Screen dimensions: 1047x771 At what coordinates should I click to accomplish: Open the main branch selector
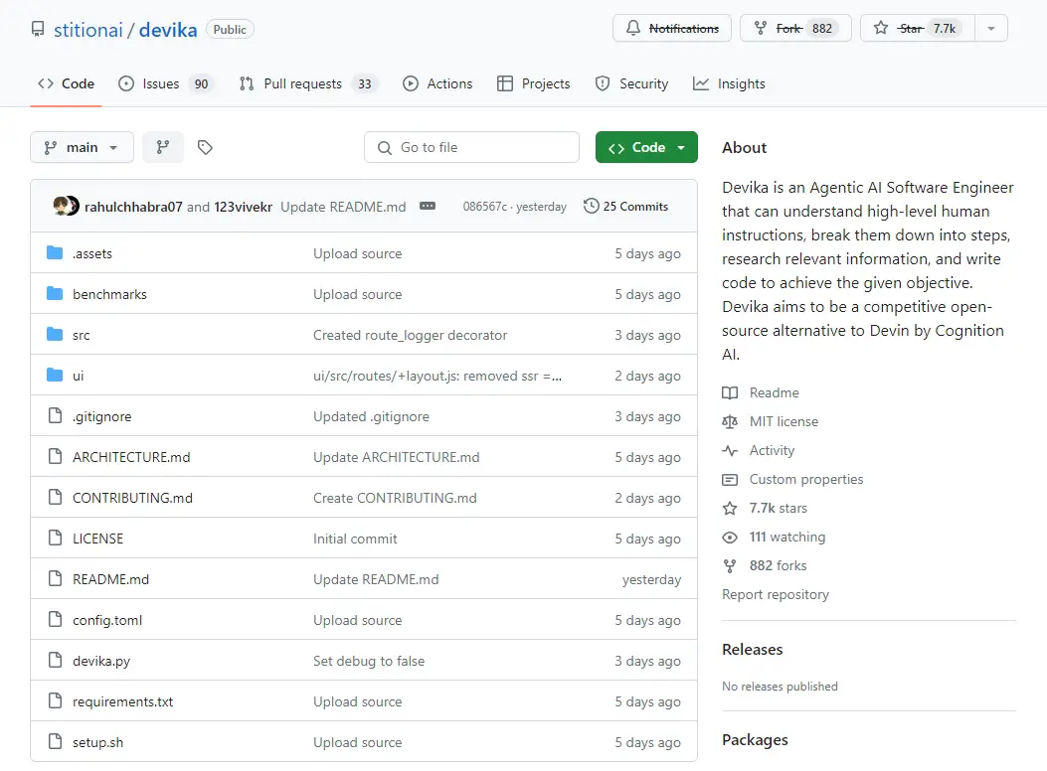click(82, 146)
